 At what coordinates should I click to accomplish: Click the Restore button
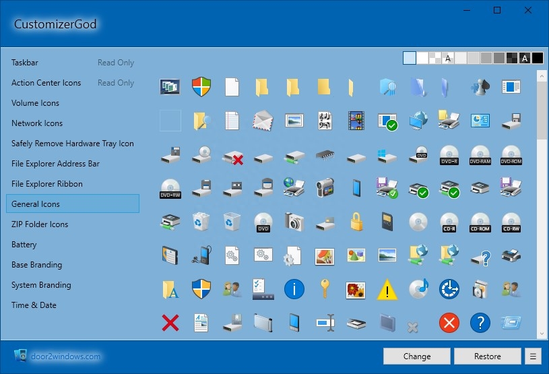[488, 356]
